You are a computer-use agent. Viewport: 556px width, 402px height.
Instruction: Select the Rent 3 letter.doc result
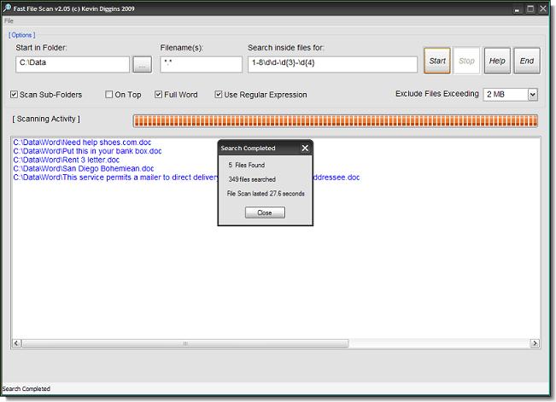67,160
